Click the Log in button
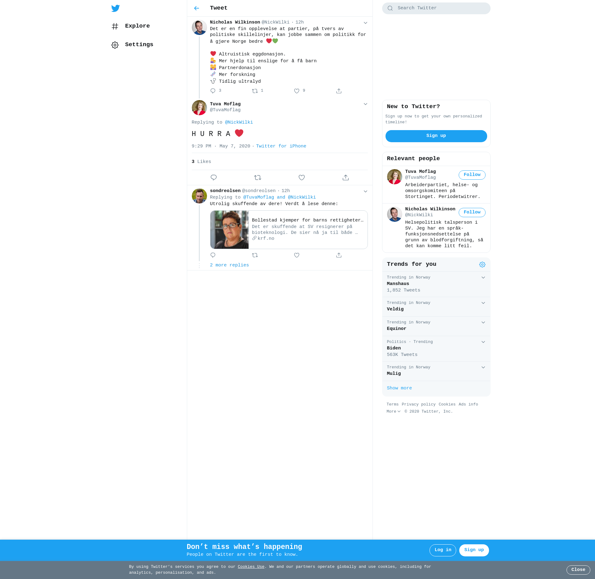 (x=443, y=550)
